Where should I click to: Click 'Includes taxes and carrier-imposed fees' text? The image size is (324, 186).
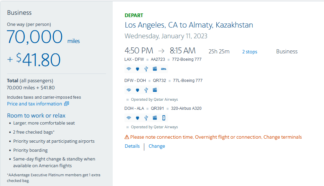[x=44, y=97]
